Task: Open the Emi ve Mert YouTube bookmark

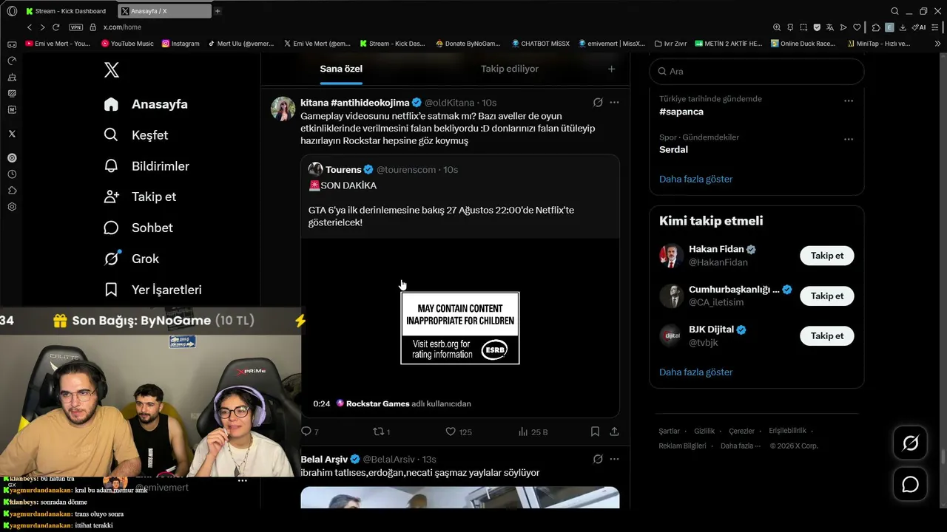Action: [x=58, y=44]
